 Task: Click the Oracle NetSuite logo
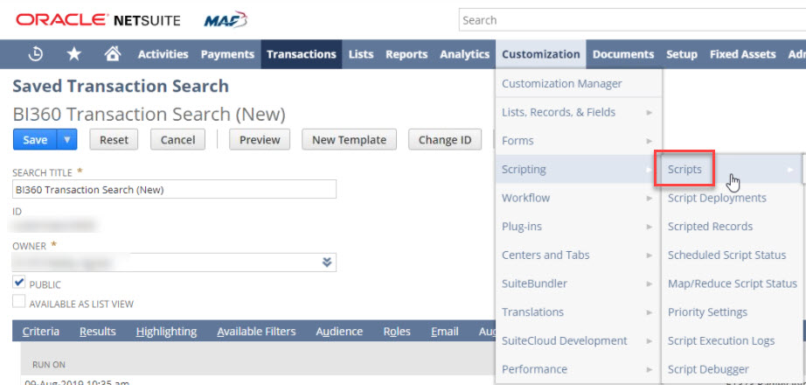pos(102,19)
